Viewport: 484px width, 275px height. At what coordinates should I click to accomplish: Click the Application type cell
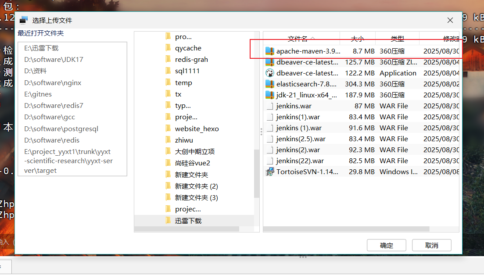coord(398,73)
